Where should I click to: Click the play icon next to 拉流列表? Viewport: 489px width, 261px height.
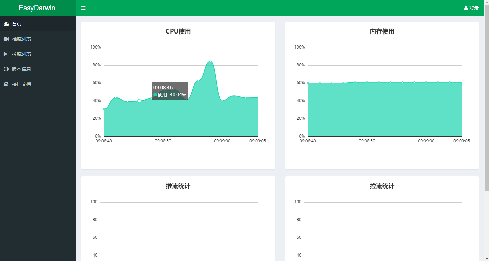coord(6,54)
